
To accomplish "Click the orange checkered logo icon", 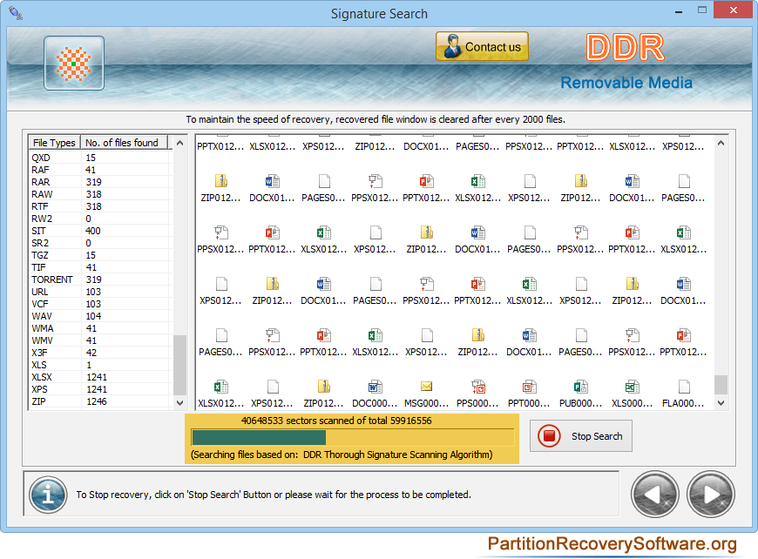I will point(74,64).
